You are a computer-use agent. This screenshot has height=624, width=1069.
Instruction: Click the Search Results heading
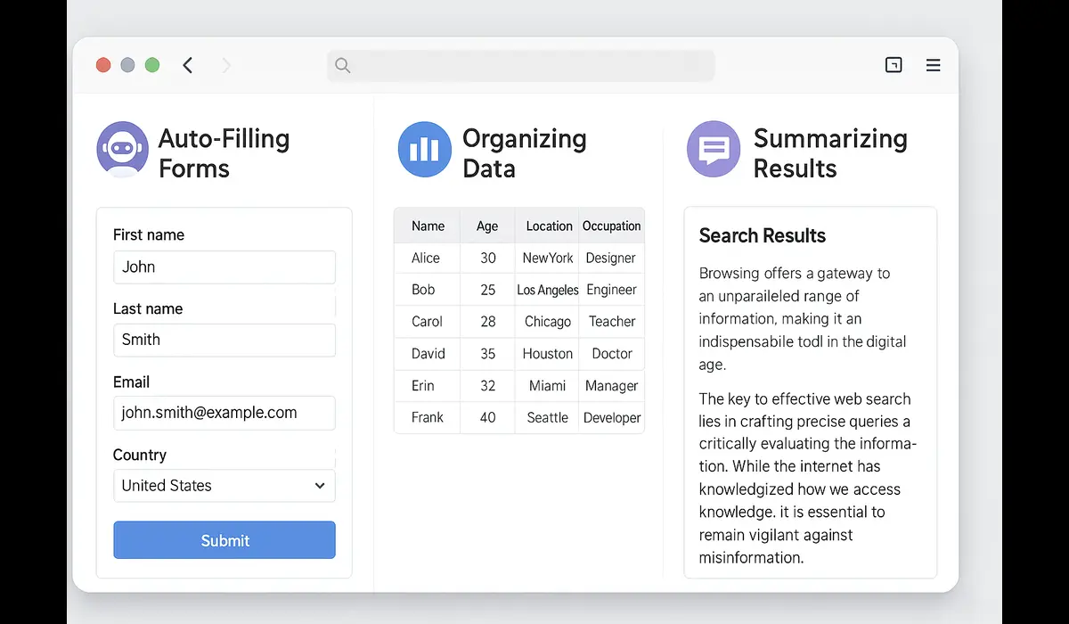(762, 235)
